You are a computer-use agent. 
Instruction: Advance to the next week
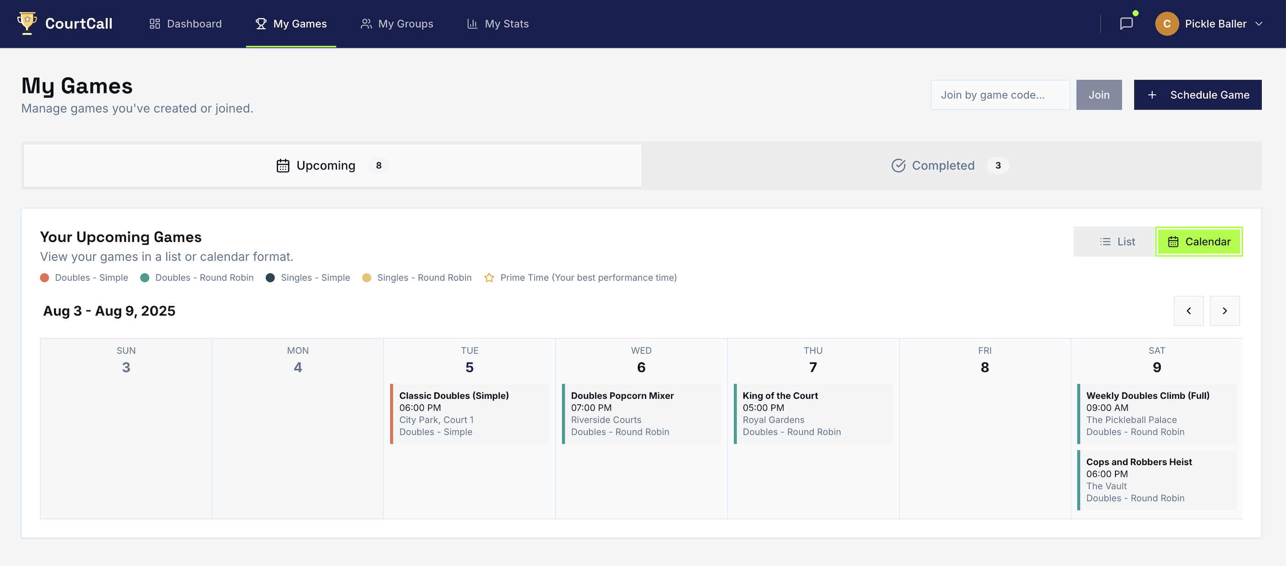point(1224,310)
